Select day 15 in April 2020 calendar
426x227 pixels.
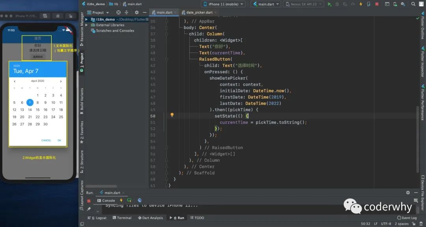[x=37, y=110]
